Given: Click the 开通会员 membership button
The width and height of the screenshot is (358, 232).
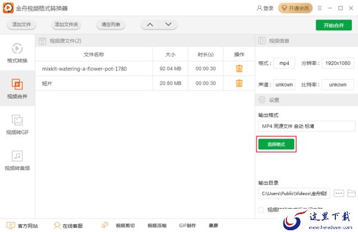Looking at the screenshot, I should pos(295,8).
